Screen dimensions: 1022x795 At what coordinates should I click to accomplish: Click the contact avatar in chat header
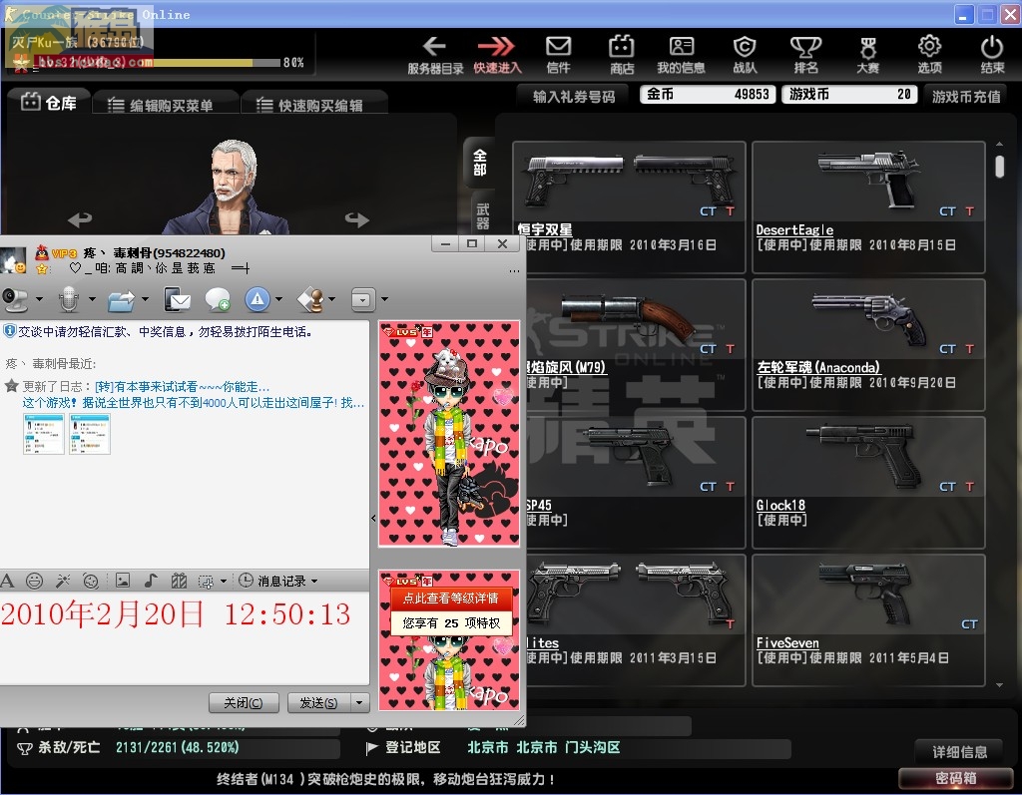tap(13, 260)
